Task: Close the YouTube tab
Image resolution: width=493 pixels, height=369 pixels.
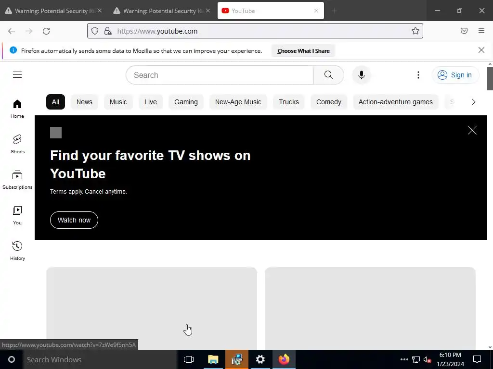Action: pos(316,11)
